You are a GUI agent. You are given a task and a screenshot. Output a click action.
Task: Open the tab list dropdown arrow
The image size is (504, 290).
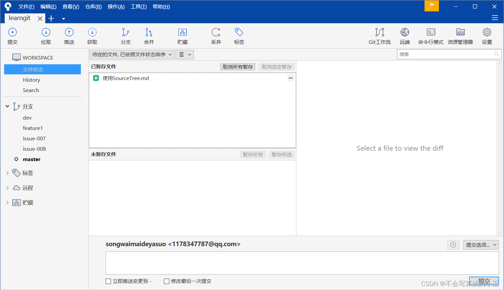pyautogui.click(x=63, y=19)
